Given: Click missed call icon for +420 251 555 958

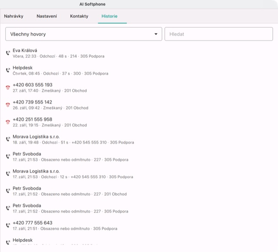Looking at the screenshot, I should click(x=8, y=122).
